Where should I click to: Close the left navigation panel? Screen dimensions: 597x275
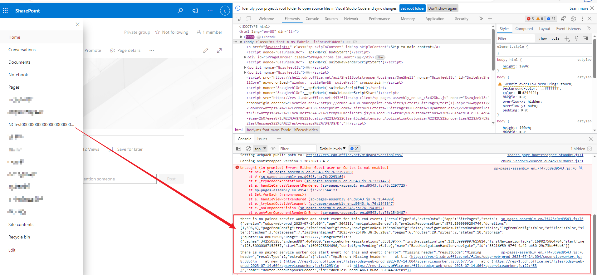coord(77,24)
